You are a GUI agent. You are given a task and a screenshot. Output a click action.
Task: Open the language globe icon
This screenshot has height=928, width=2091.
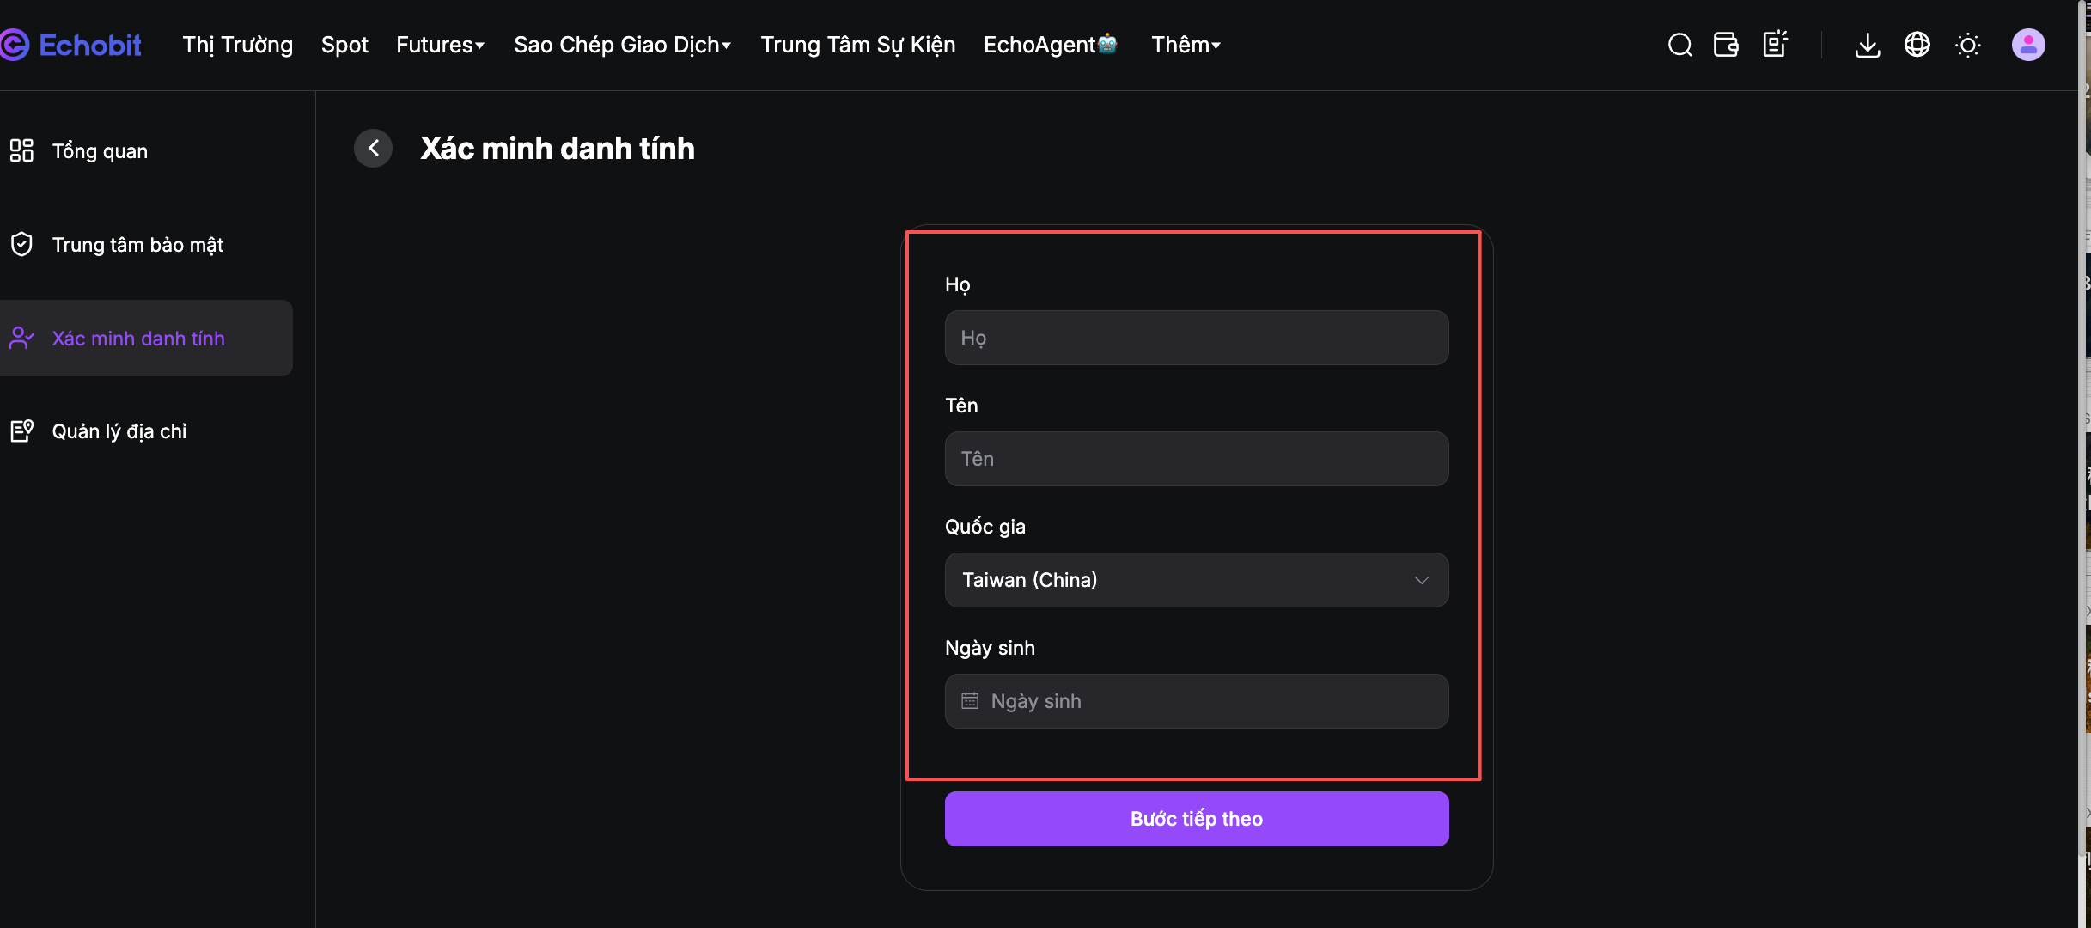click(1917, 45)
